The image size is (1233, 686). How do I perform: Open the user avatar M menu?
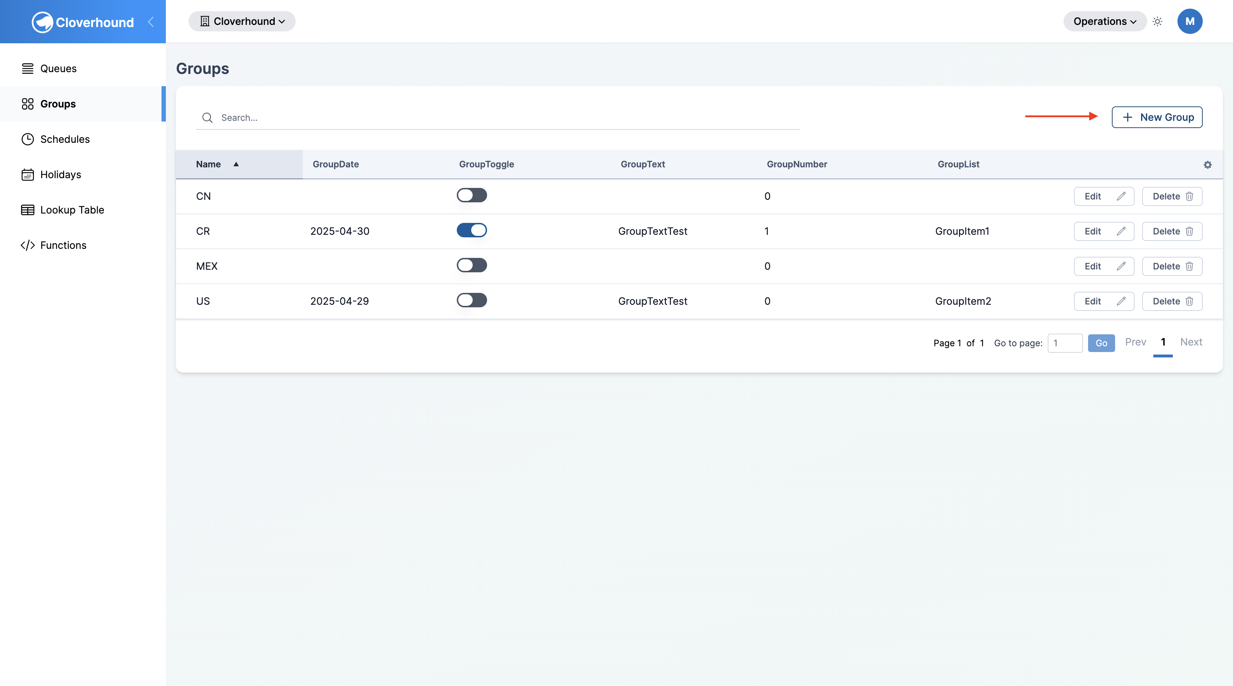click(x=1190, y=22)
